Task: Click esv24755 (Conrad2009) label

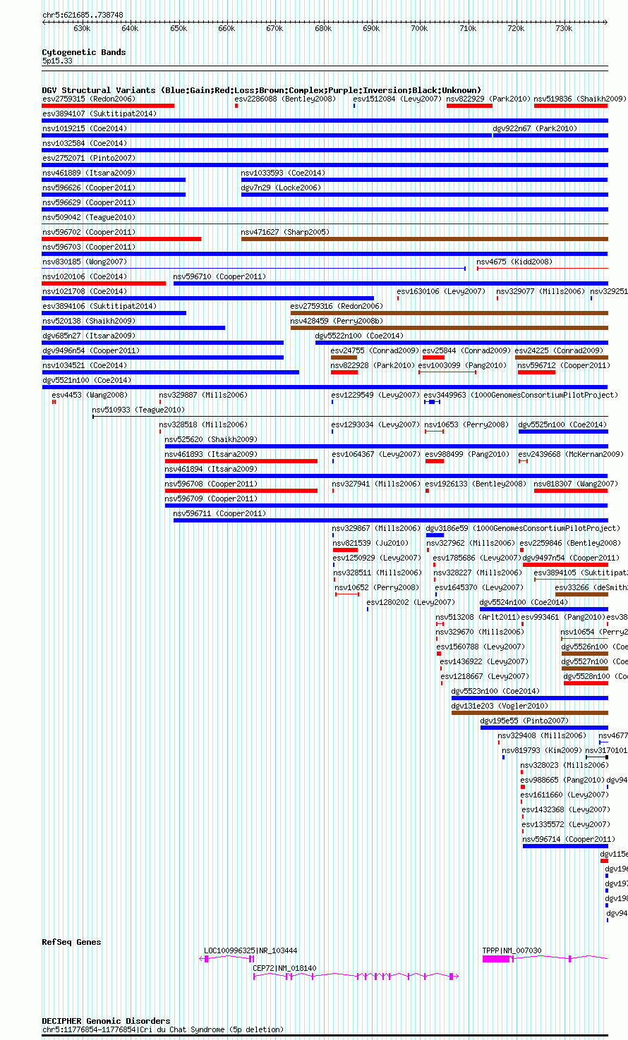Action: pyautogui.click(x=375, y=351)
